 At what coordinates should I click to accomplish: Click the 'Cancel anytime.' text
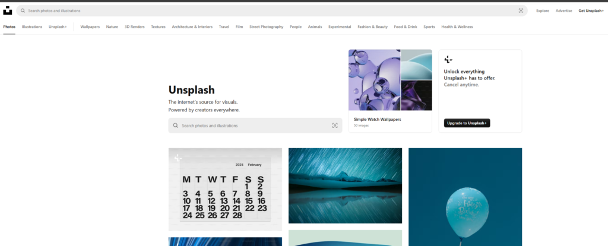[461, 84]
